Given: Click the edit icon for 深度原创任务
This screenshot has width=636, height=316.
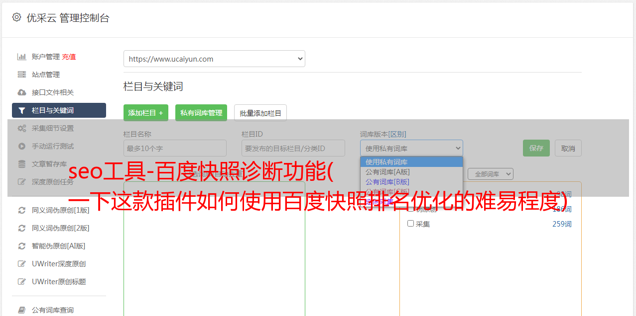Looking at the screenshot, I should 22,182.
